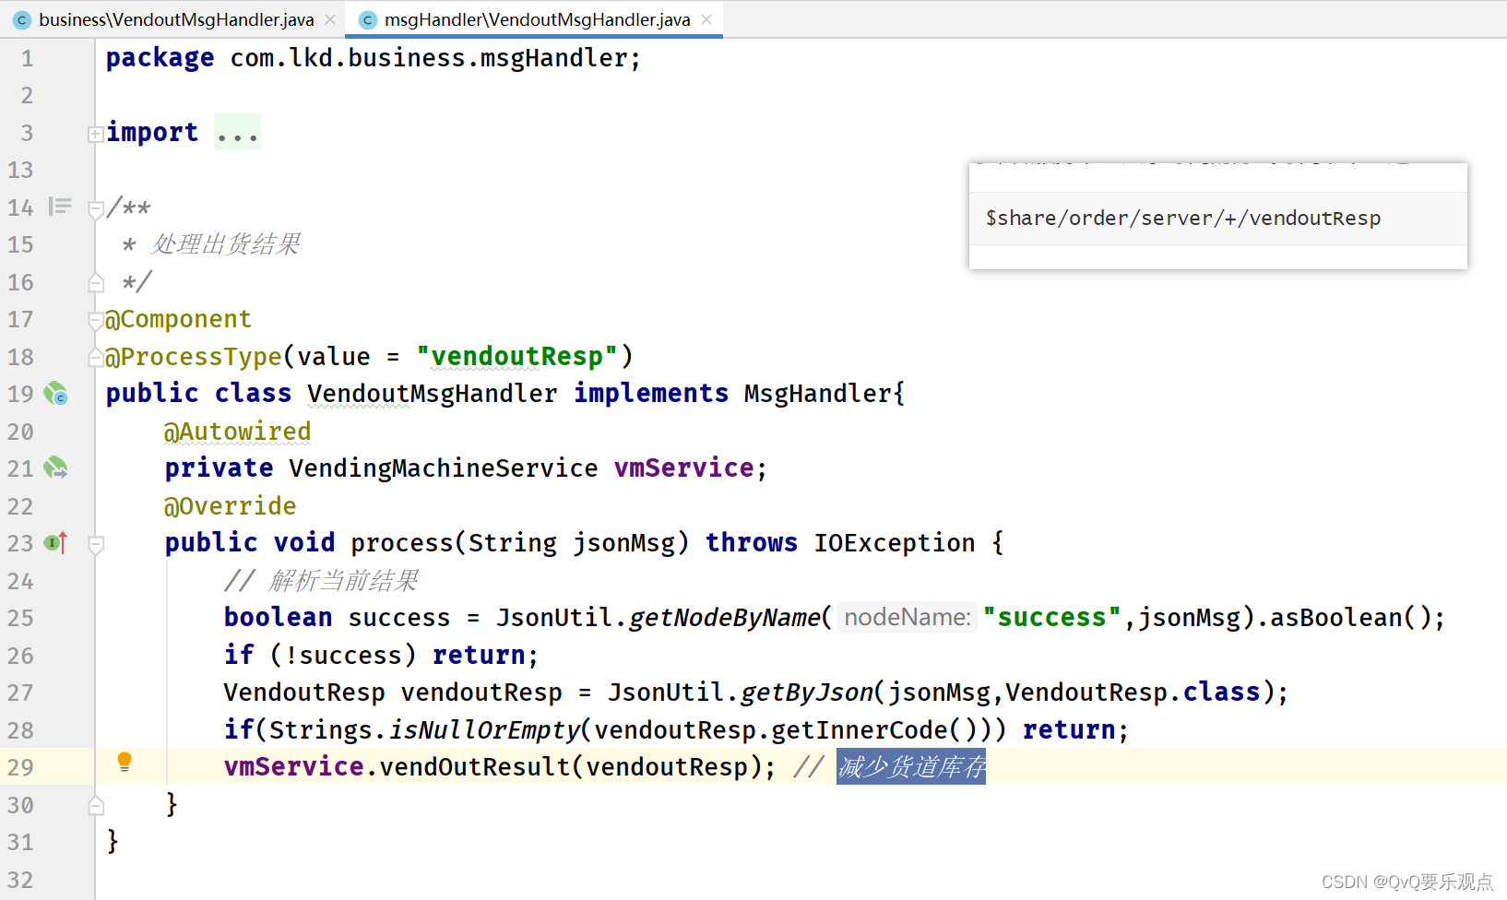Click line number 25 in the gutter
The width and height of the screenshot is (1507, 900).
coord(20,618)
